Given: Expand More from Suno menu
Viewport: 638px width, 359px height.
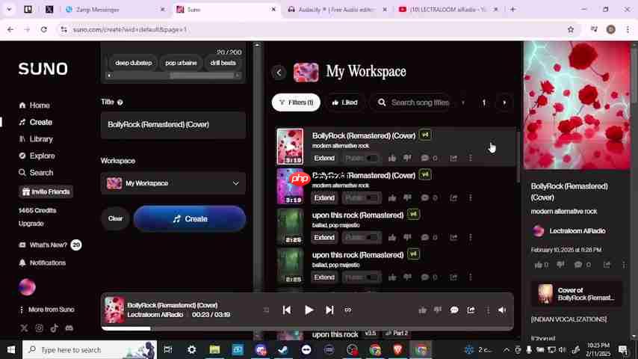Looking at the screenshot, I should tap(47, 310).
